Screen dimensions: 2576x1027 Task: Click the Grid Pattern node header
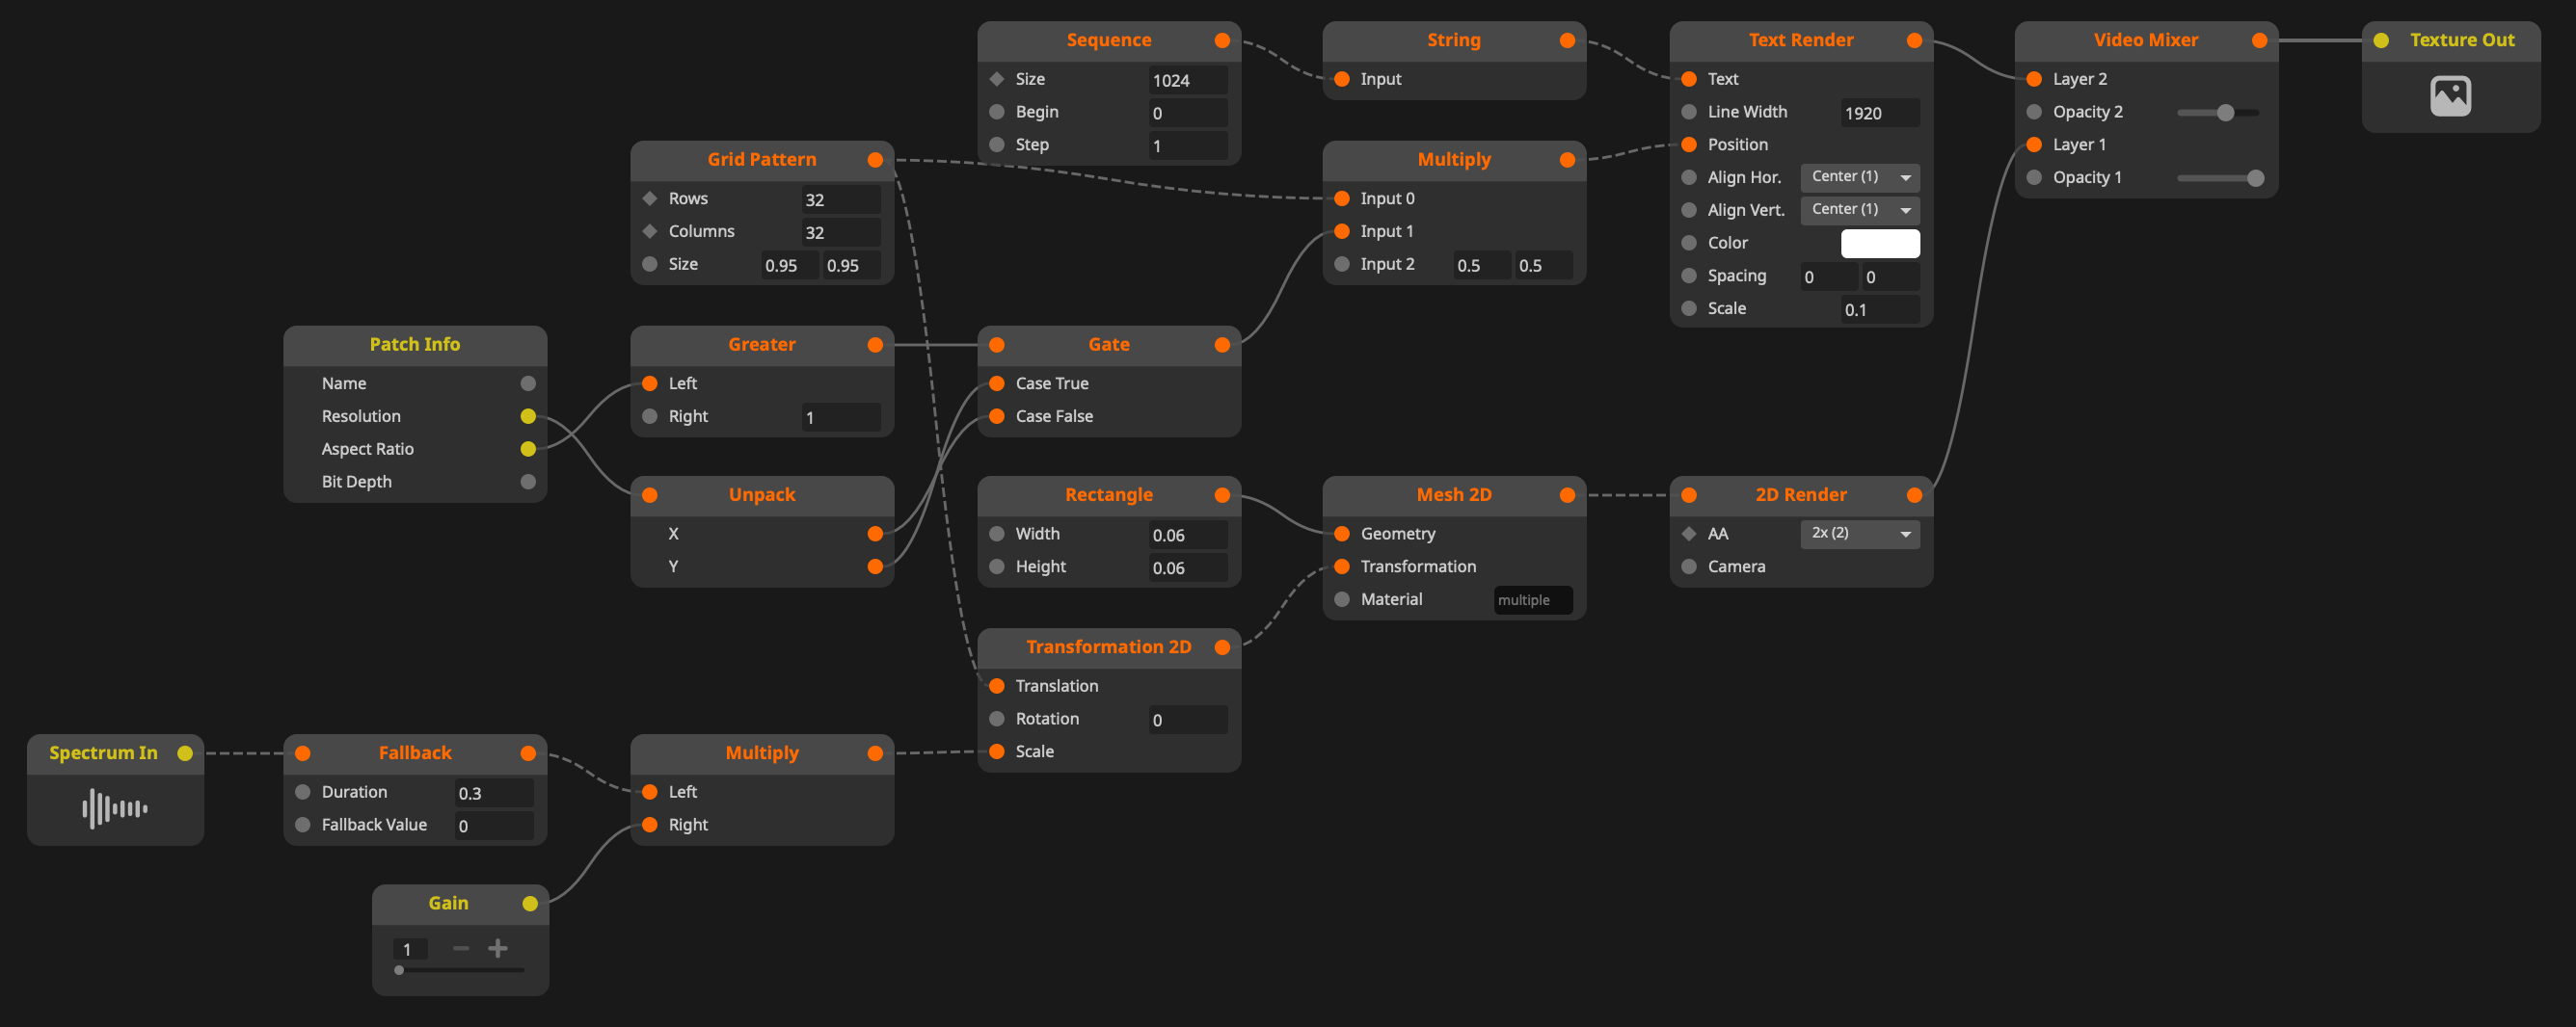761,160
